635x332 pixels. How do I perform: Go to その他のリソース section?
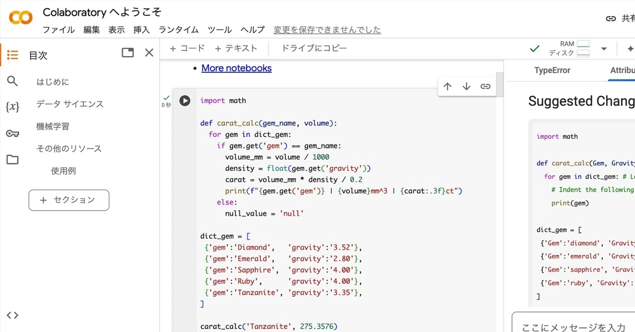(x=69, y=149)
